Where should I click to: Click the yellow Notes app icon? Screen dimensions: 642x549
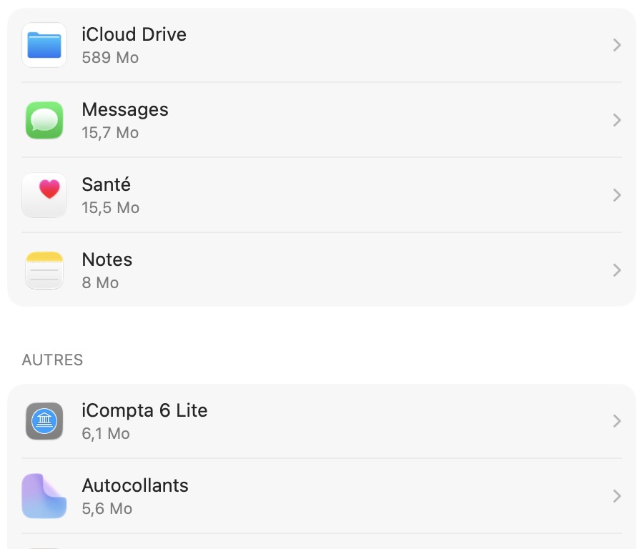(44, 270)
